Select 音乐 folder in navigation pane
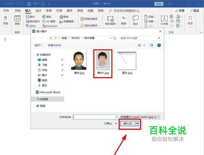This screenshot has height=155, width=204. tap(42, 85)
